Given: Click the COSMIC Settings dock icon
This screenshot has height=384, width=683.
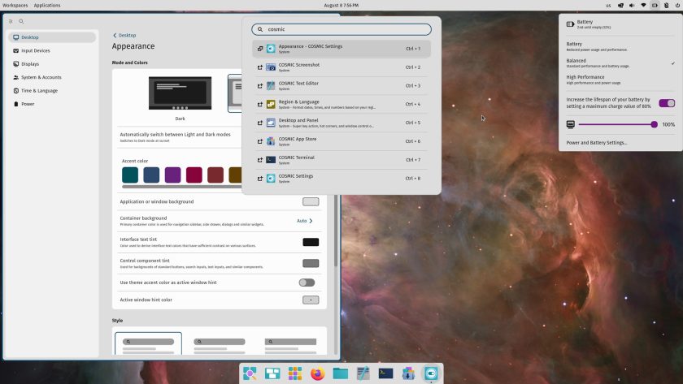Looking at the screenshot, I should pyautogui.click(x=431, y=373).
